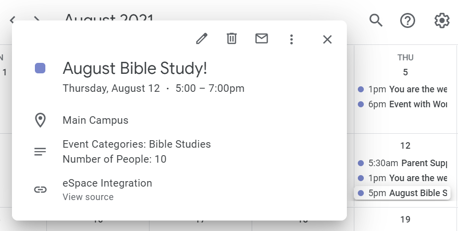This screenshot has width=458, height=231.
Task: Delete the event using the trash icon
Action: (232, 39)
